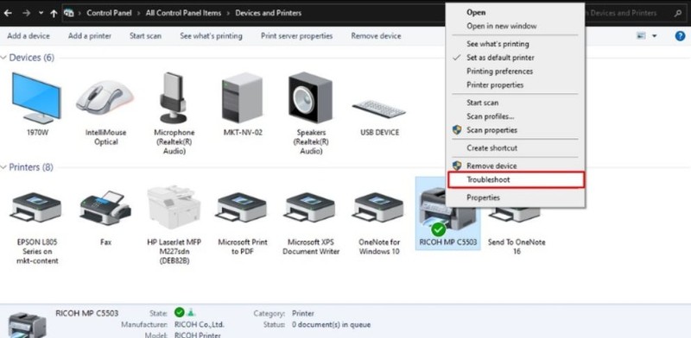Image resolution: width=691 pixels, height=338 pixels.
Task: Collapse the Devices (6) group
Action: 4,58
